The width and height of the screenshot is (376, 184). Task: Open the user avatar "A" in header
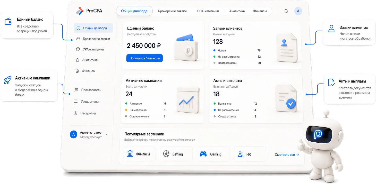[298, 11]
